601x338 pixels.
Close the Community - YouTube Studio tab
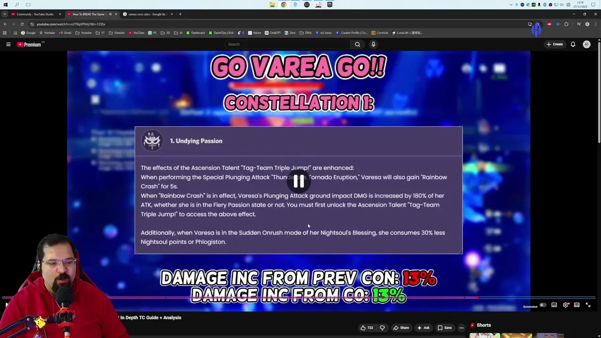(60, 14)
